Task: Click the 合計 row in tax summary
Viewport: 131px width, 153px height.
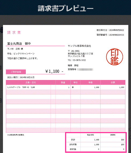Action: (96, 140)
